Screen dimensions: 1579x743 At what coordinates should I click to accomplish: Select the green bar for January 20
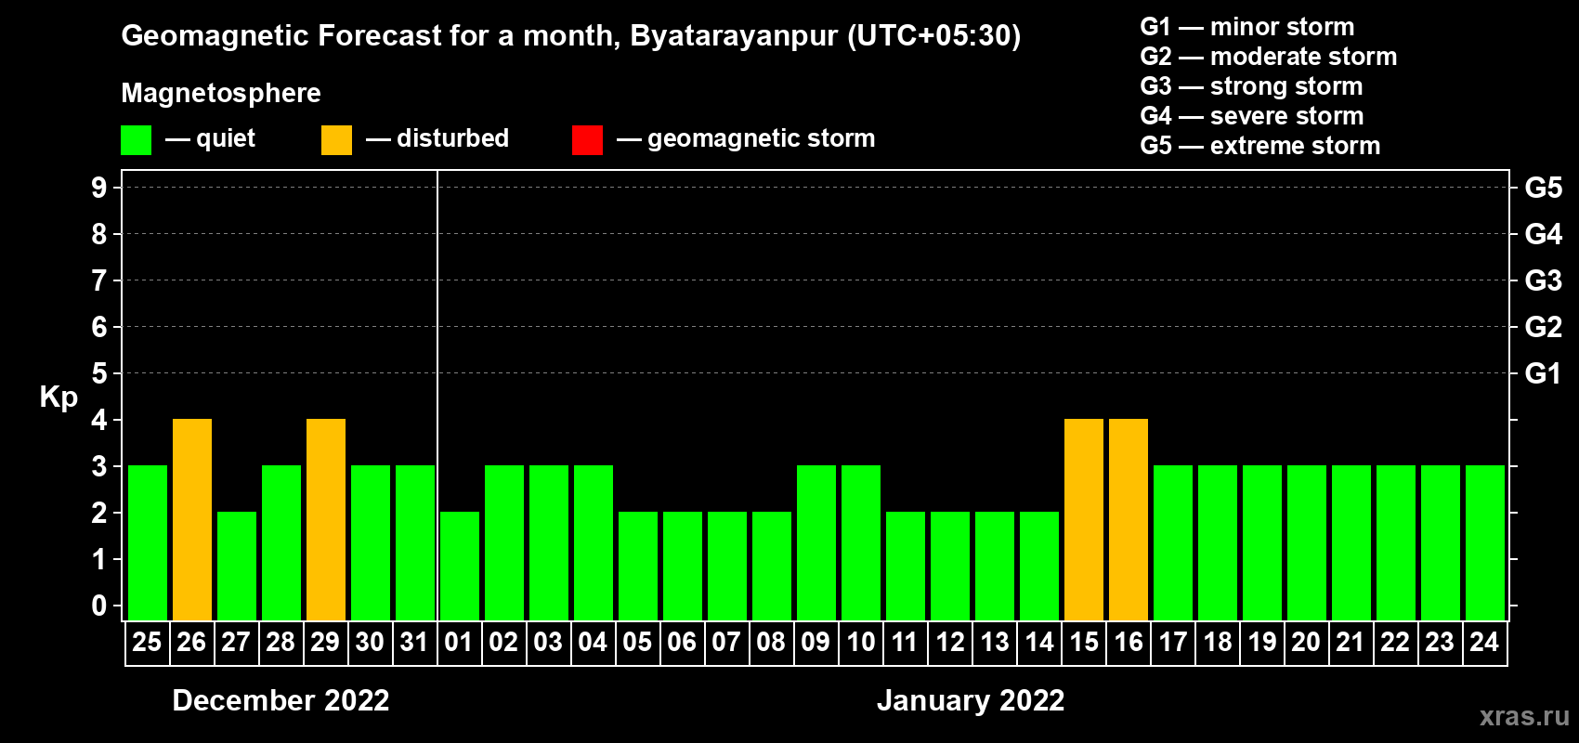[1307, 543]
